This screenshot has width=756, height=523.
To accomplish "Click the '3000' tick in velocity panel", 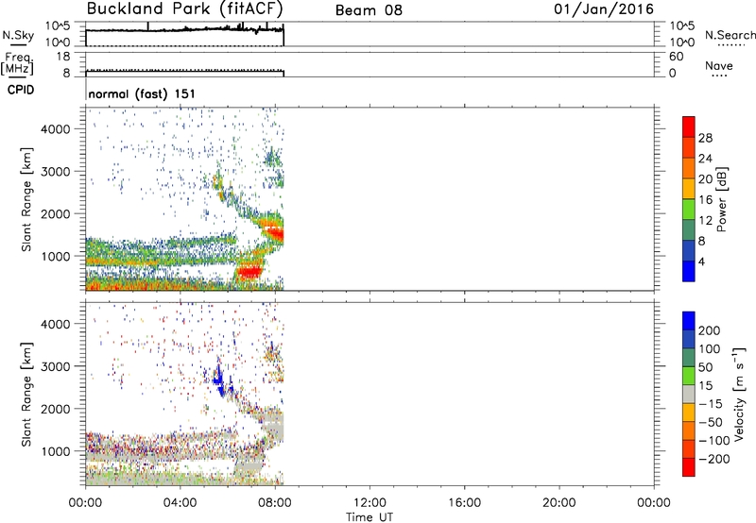I will (56, 366).
